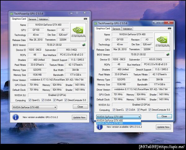Click the GPU-Z title bar icon of the left window

[11, 14]
